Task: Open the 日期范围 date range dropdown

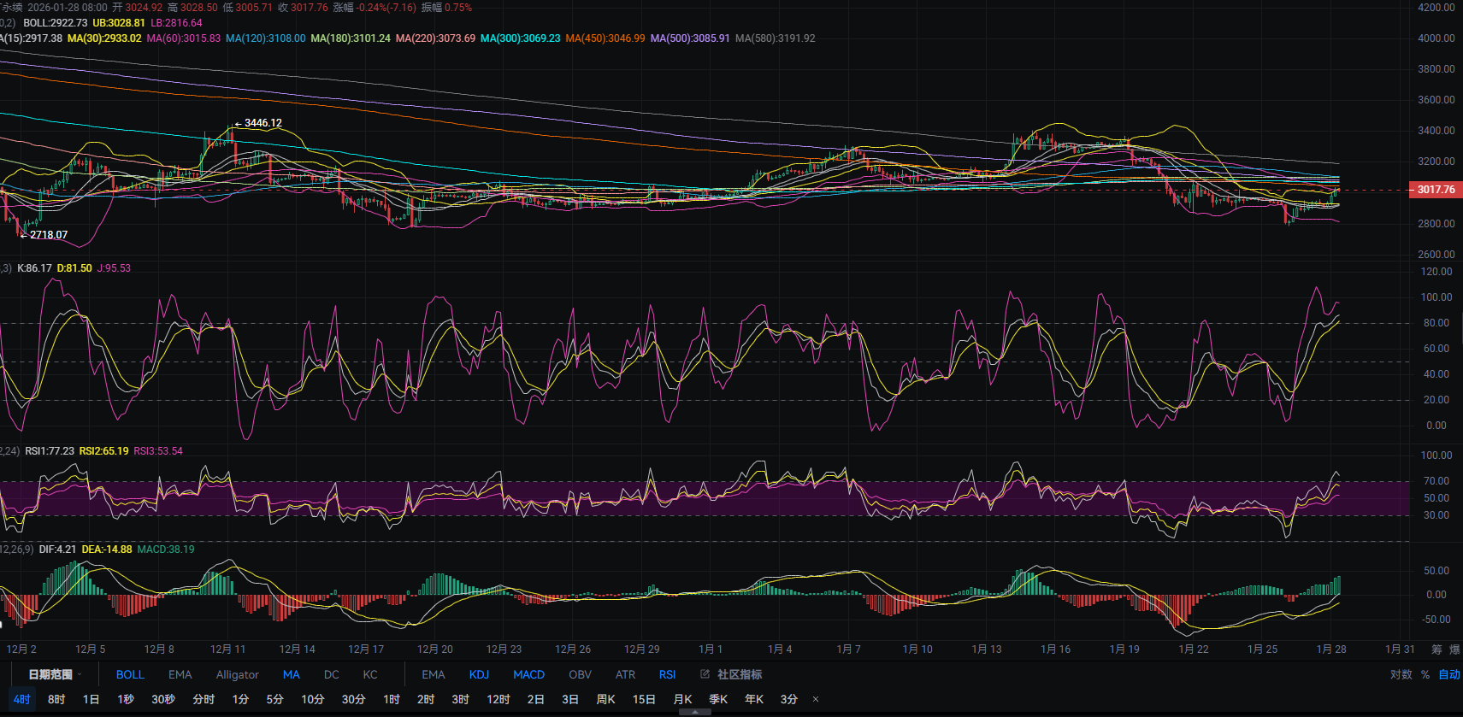Action: (54, 674)
